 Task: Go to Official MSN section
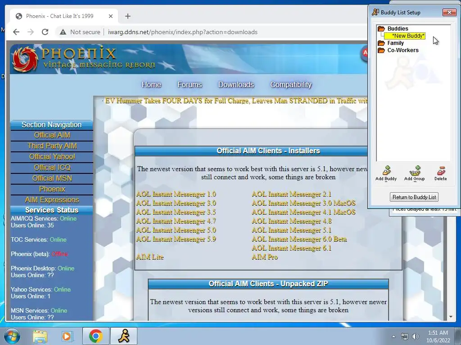52,178
